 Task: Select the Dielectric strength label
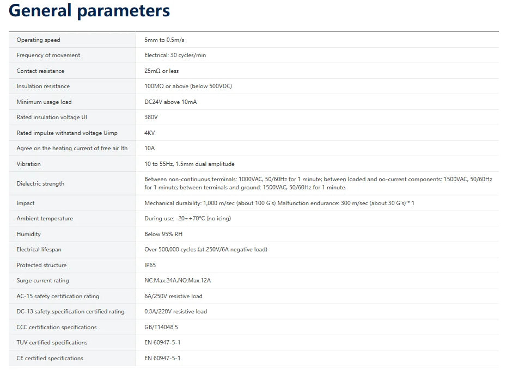[x=40, y=184]
